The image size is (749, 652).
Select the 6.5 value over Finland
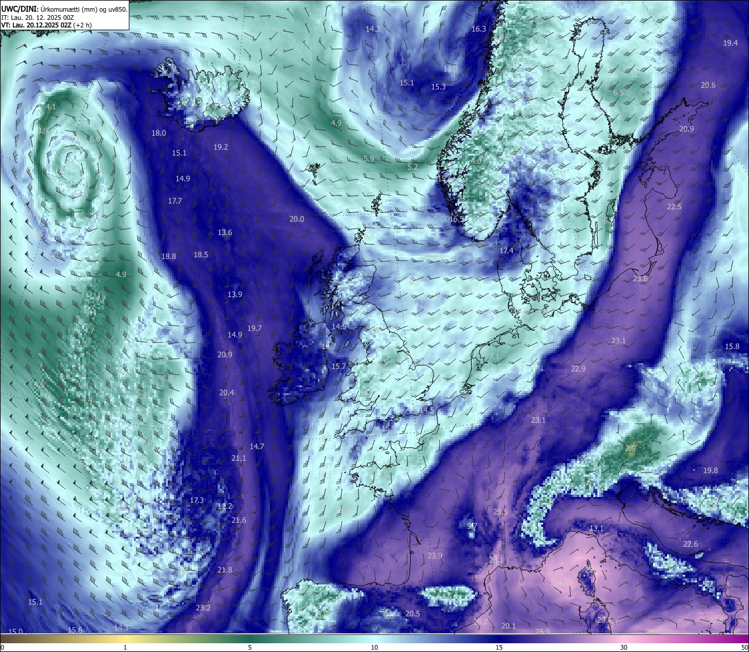[x=619, y=93]
